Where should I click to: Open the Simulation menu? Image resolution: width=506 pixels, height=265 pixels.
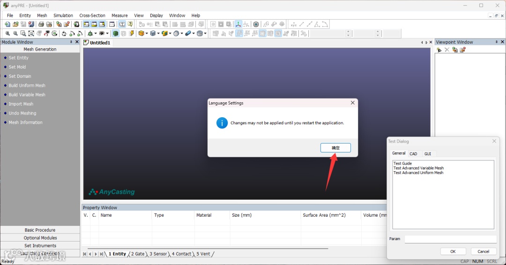63,15
